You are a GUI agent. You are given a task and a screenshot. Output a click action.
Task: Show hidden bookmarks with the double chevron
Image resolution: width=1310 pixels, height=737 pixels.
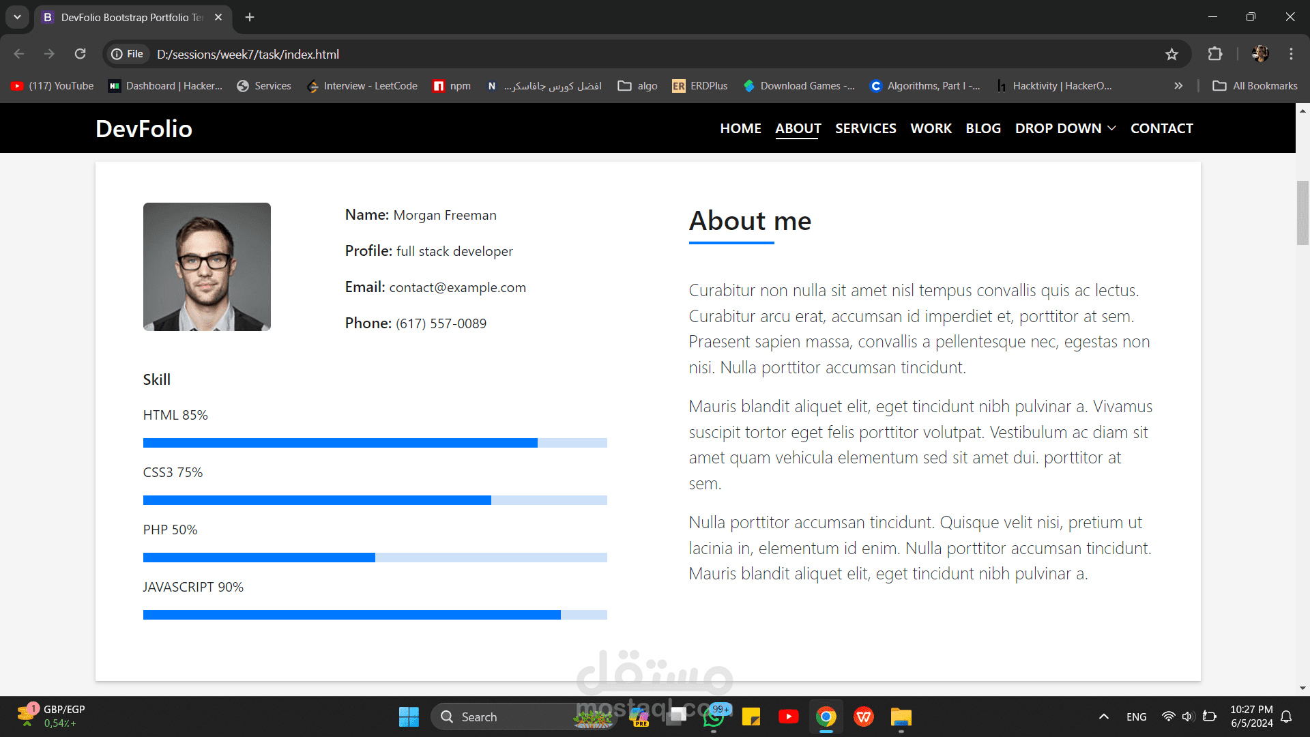1178,86
